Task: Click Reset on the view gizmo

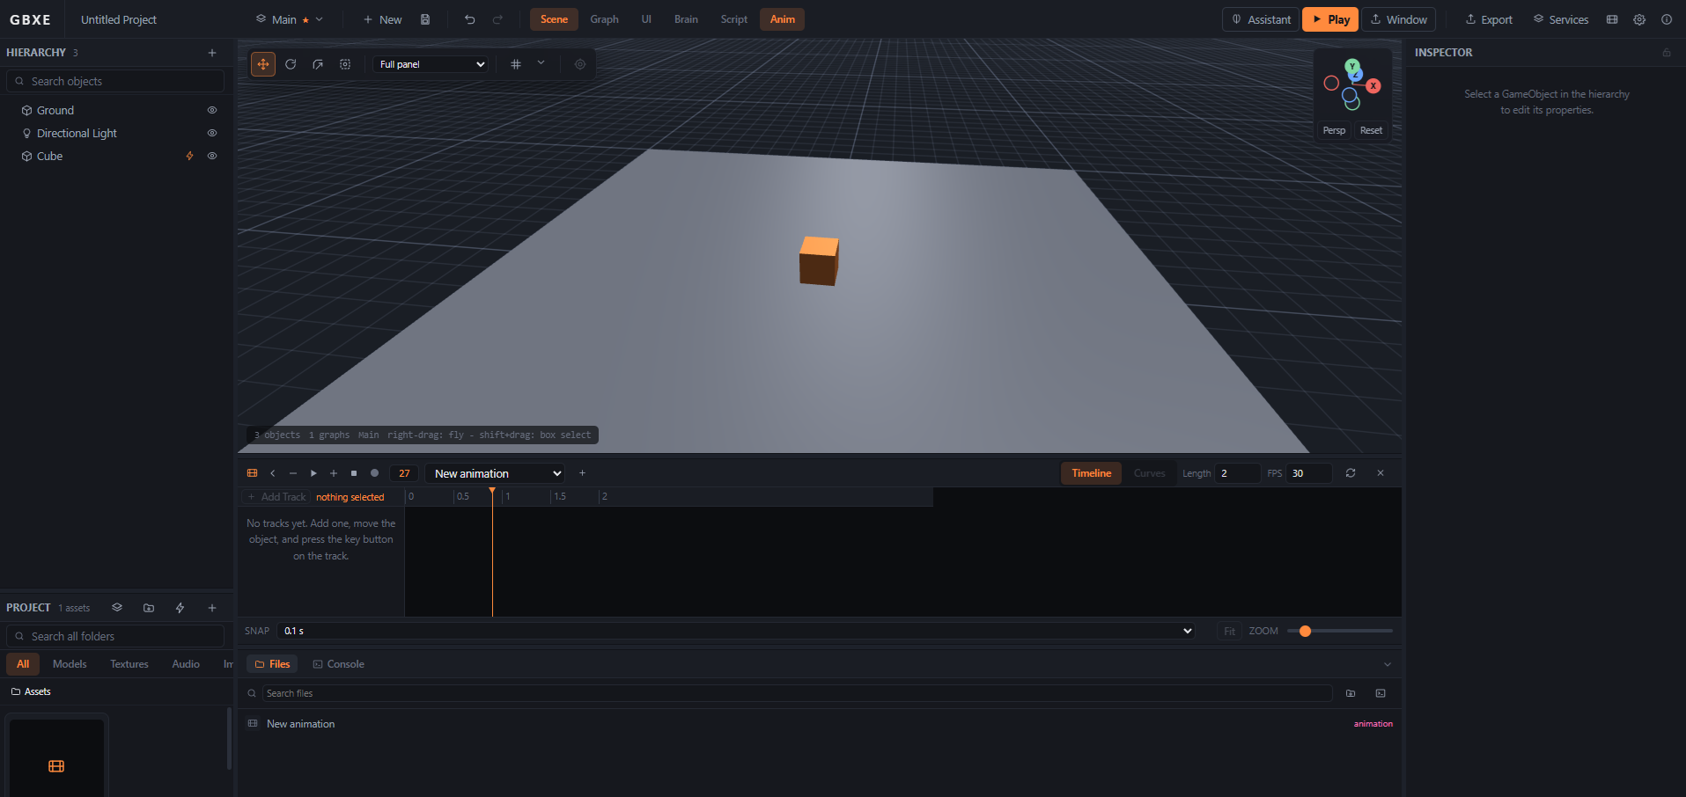Action: (x=1371, y=130)
